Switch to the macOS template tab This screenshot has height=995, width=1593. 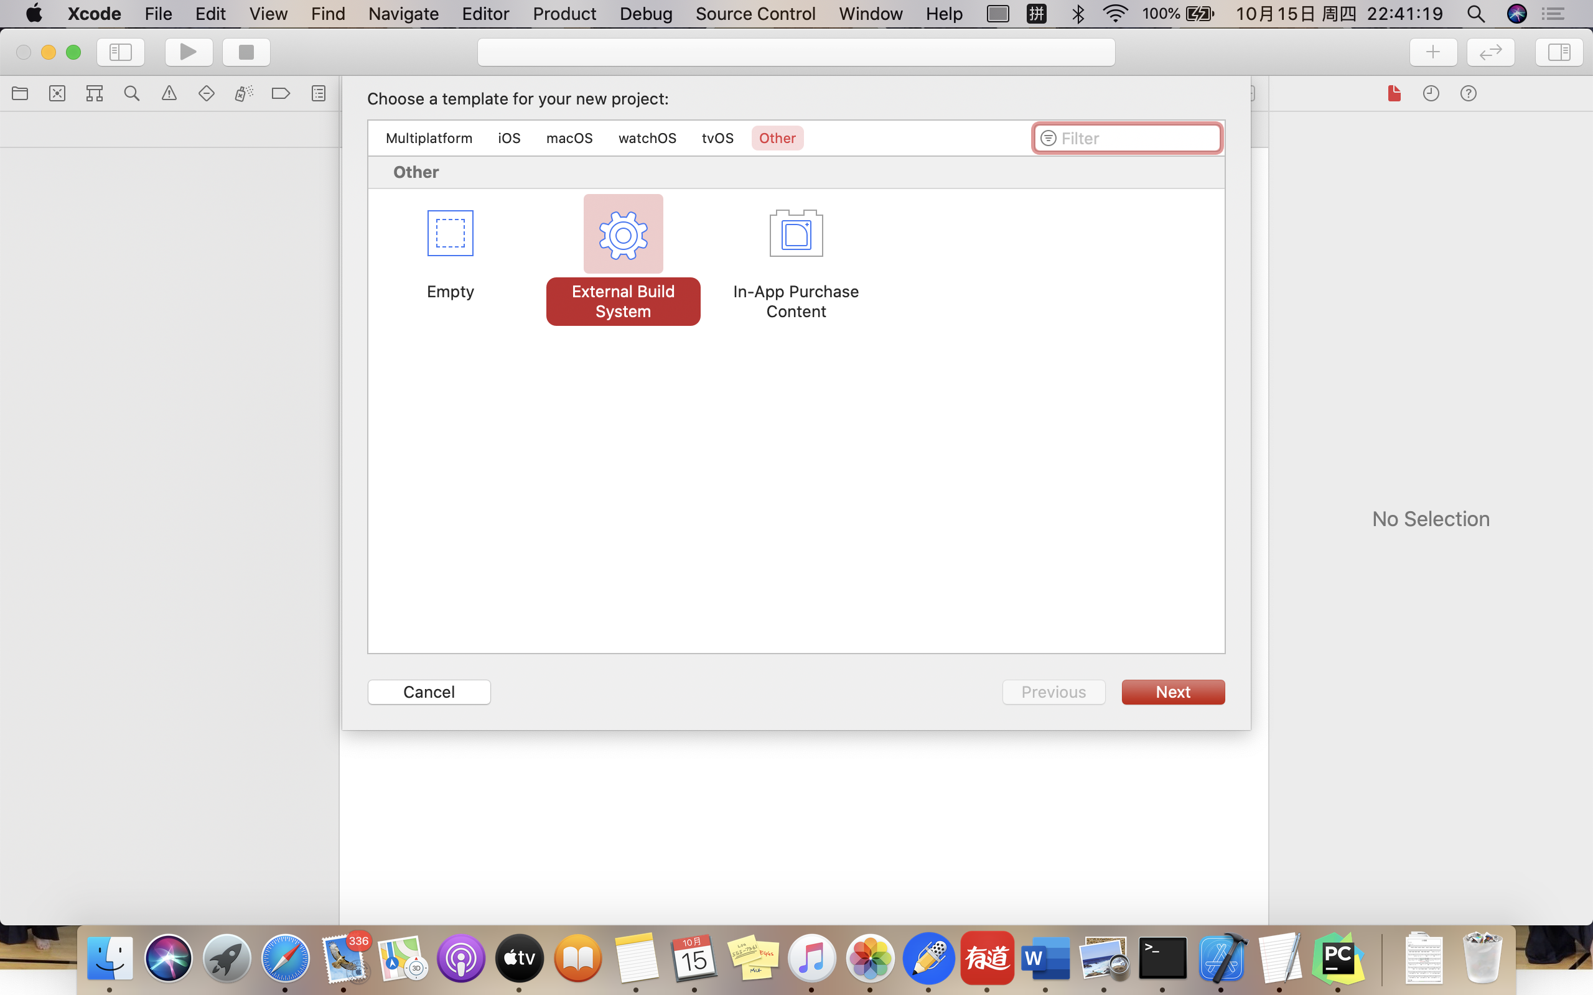pyautogui.click(x=569, y=137)
